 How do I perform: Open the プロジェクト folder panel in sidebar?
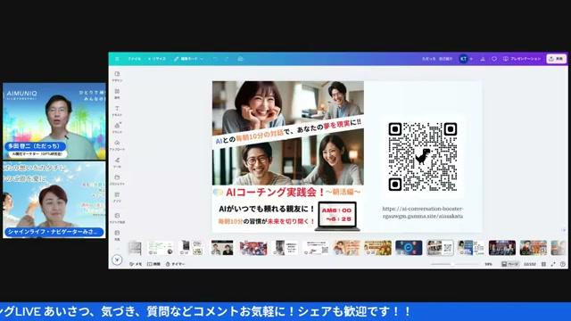(x=117, y=180)
